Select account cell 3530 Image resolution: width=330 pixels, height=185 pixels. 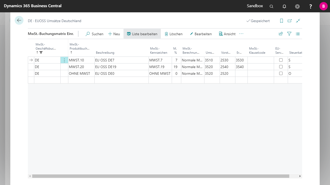241,60
